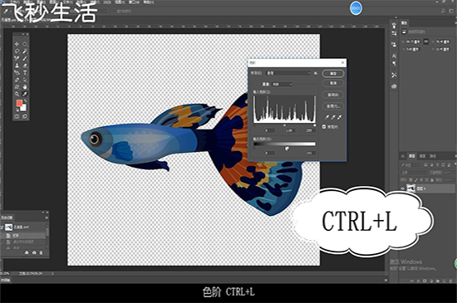Select the Clone Stamp tool
The width and height of the screenshot is (457, 303).
(x=17, y=66)
